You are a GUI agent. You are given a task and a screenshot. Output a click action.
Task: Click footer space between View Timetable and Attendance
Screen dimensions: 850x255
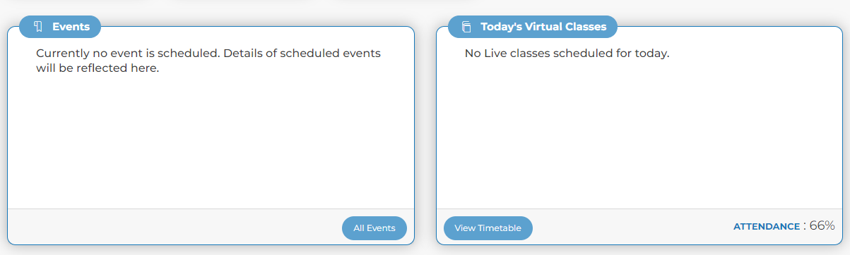(x=632, y=227)
